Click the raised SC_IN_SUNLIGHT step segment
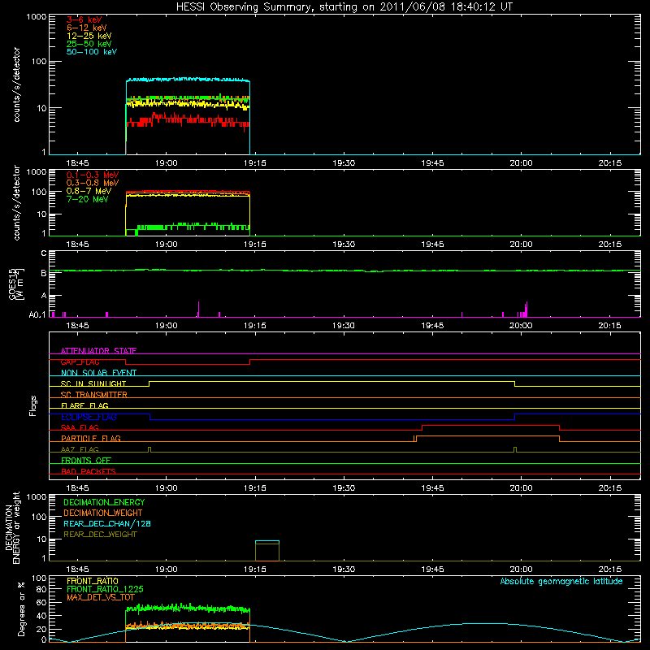The image size is (650, 650). (331, 381)
